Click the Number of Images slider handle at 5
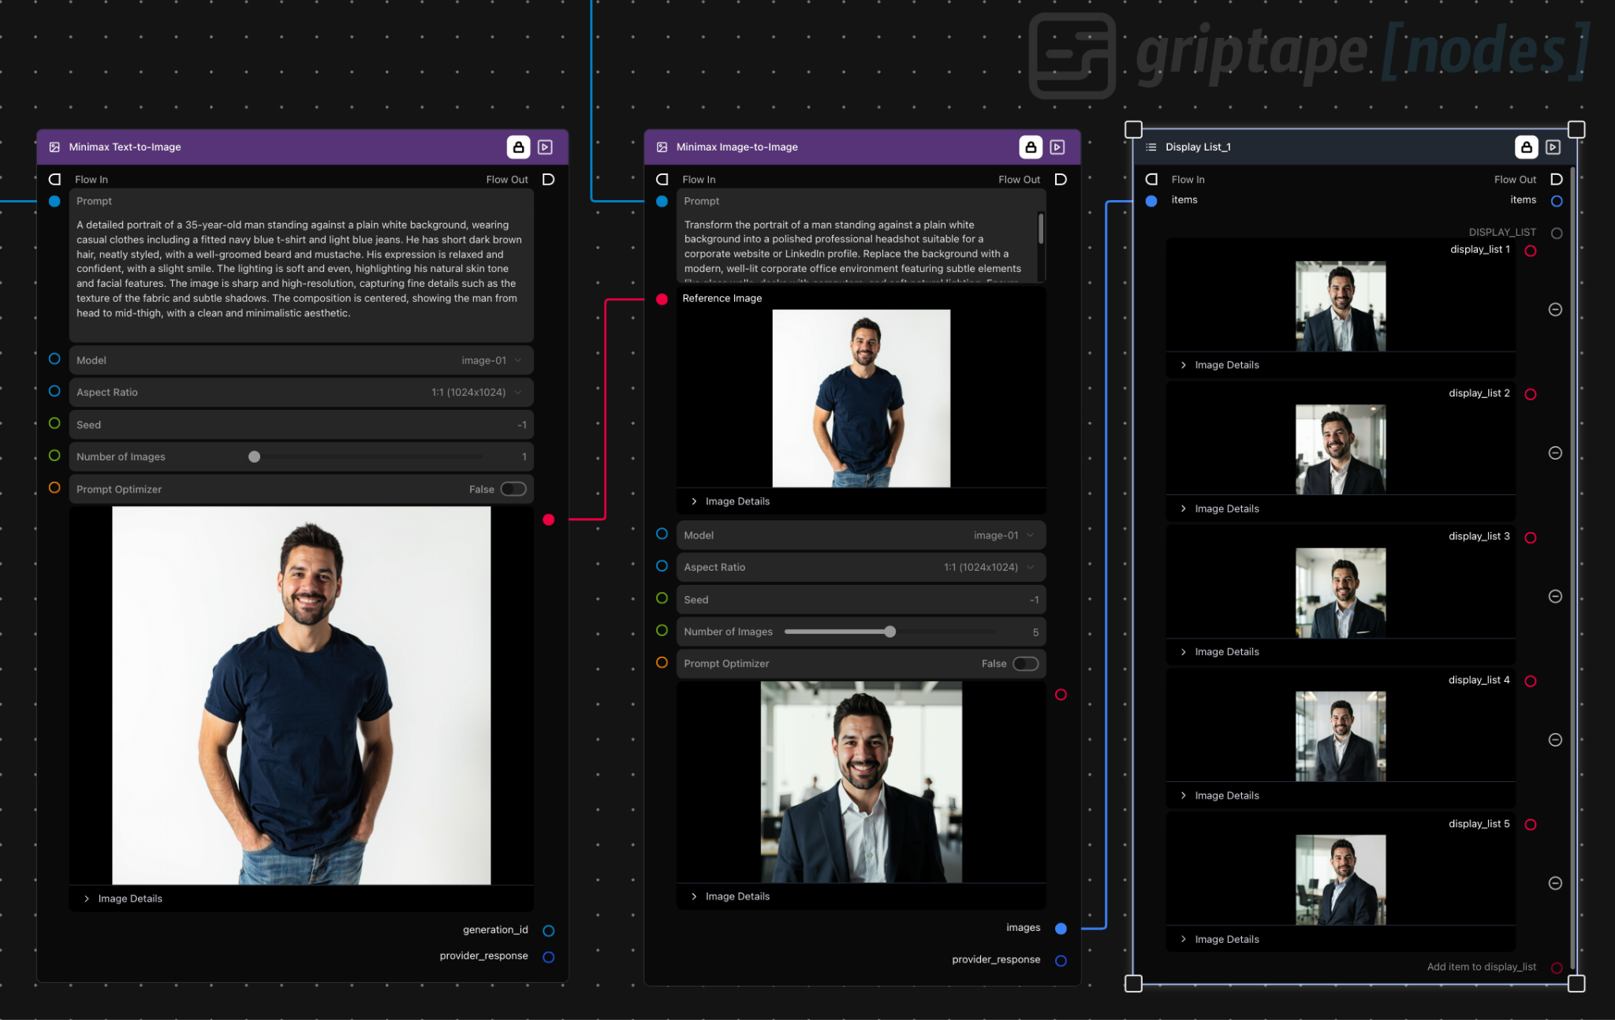Screen dimensions: 1615x1020 890,632
